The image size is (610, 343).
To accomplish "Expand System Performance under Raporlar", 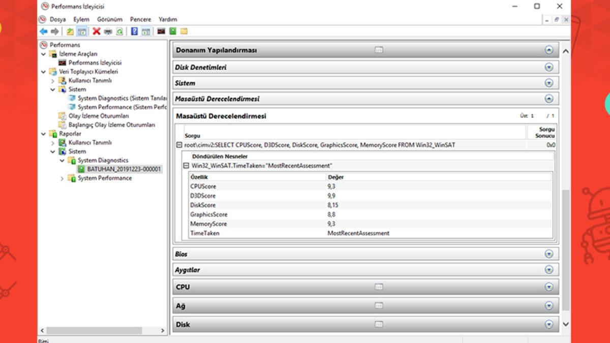I will coord(62,178).
